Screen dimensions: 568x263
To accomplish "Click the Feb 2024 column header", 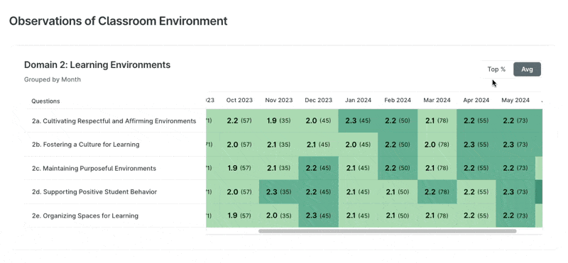I will 398,100.
